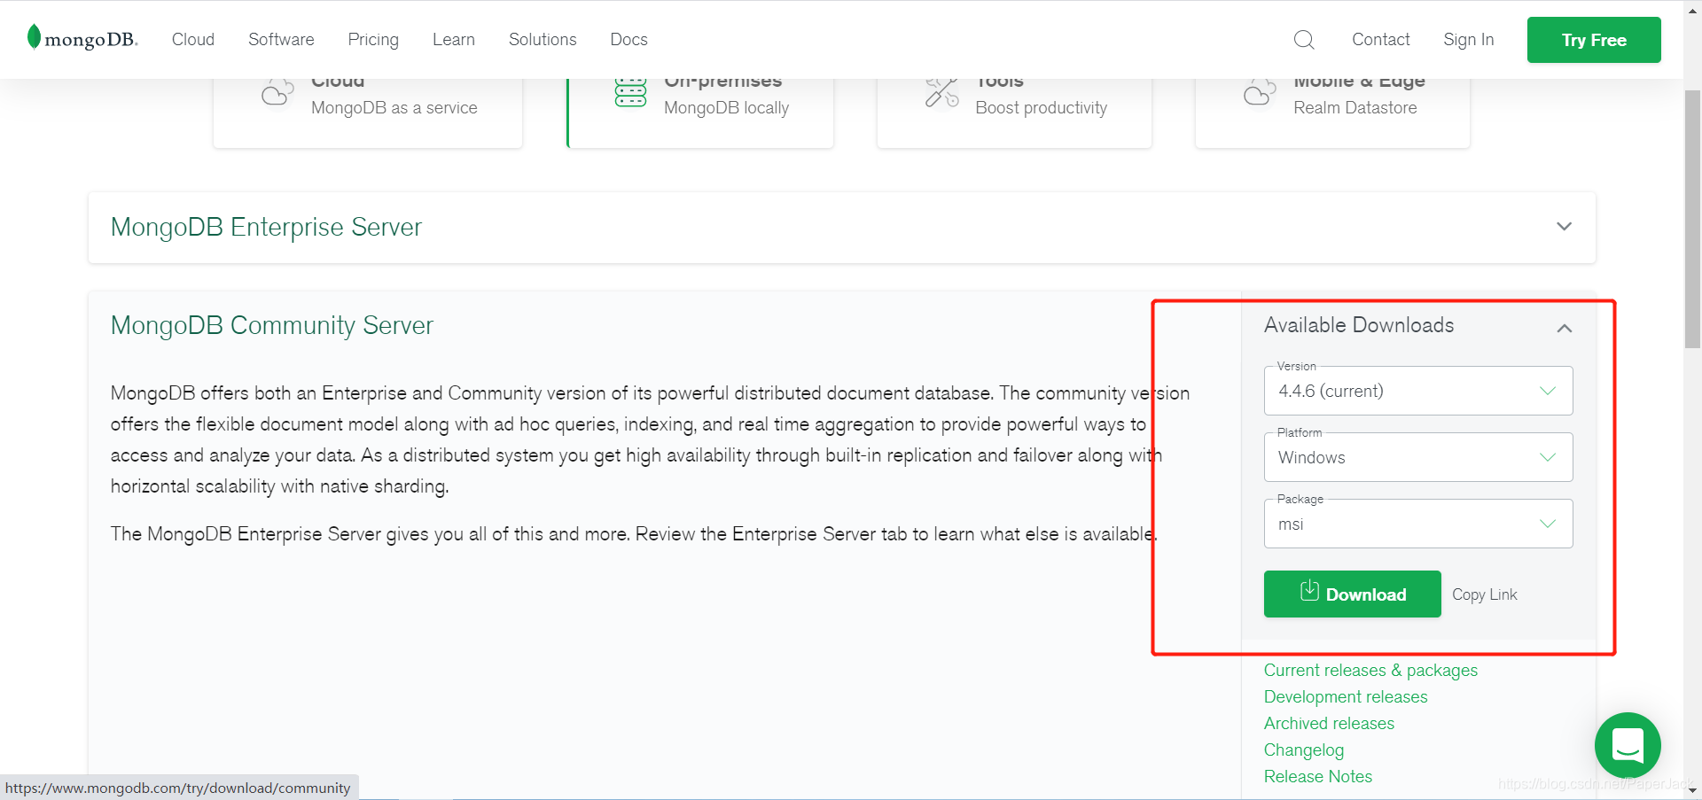
Task: Select the Realm Datastore card
Action: [x=1332, y=113]
